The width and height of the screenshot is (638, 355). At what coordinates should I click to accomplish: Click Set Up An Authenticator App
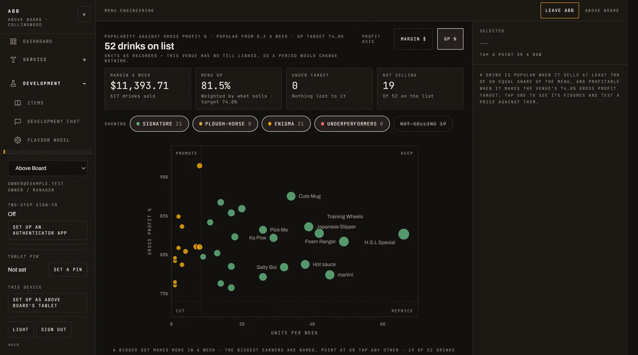pos(47,230)
